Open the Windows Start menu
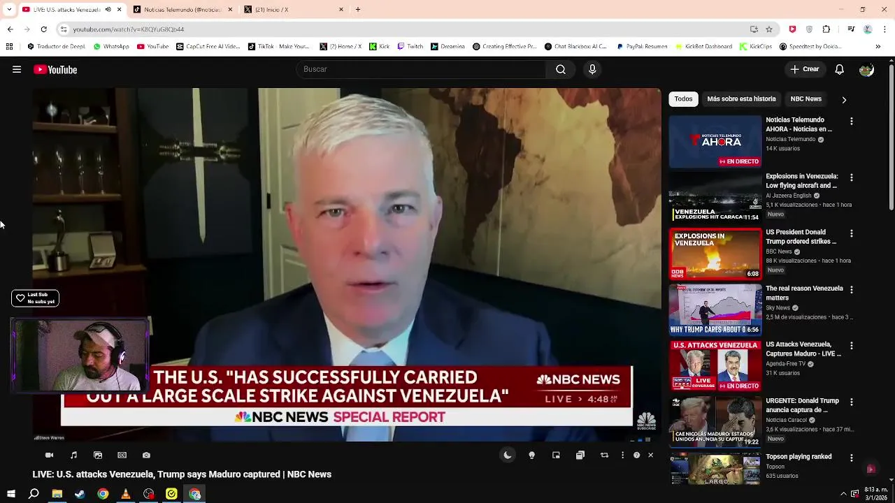This screenshot has height=503, width=895. point(10,494)
